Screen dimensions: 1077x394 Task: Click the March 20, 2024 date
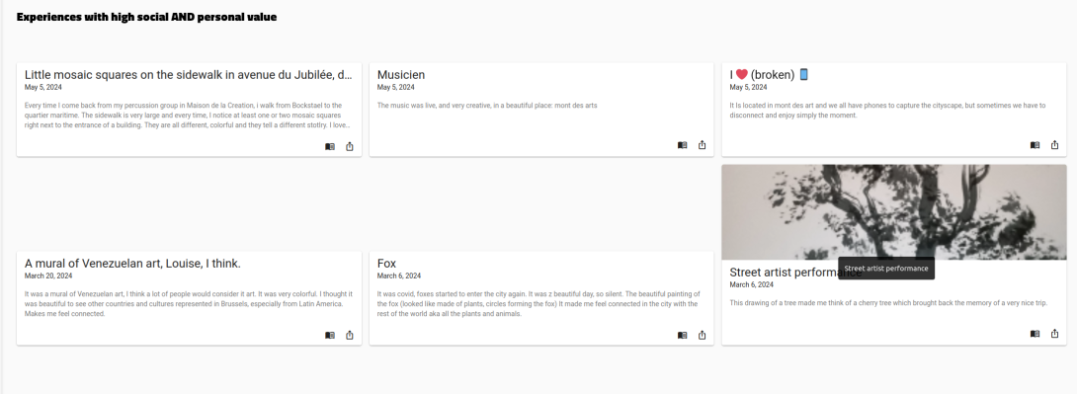tap(48, 276)
